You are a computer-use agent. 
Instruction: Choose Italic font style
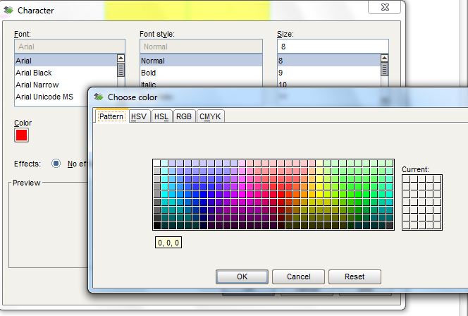201,84
